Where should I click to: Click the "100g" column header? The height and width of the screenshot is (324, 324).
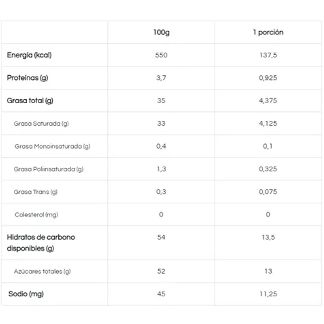pyautogui.click(x=161, y=32)
